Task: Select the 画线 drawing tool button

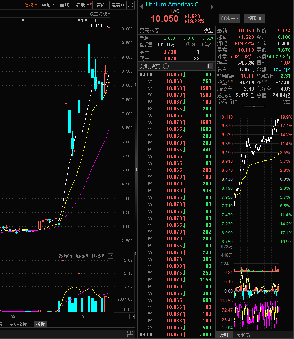Action: (64, 5)
